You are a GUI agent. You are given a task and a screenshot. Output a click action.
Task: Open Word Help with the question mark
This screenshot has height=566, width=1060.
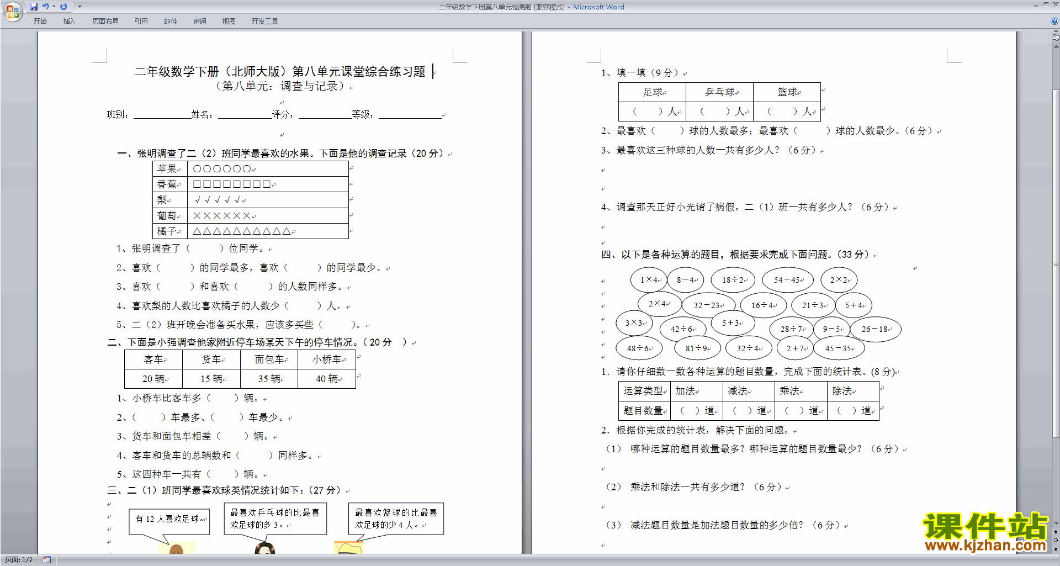pyautogui.click(x=1054, y=22)
